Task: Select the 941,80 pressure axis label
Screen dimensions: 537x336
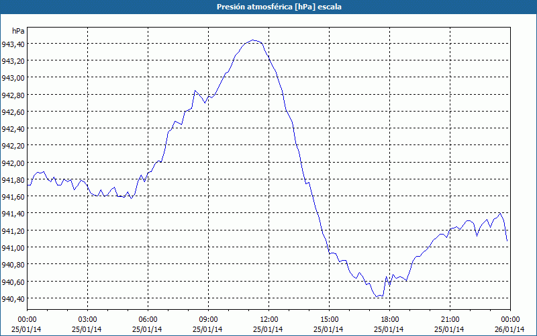Action: [x=13, y=179]
